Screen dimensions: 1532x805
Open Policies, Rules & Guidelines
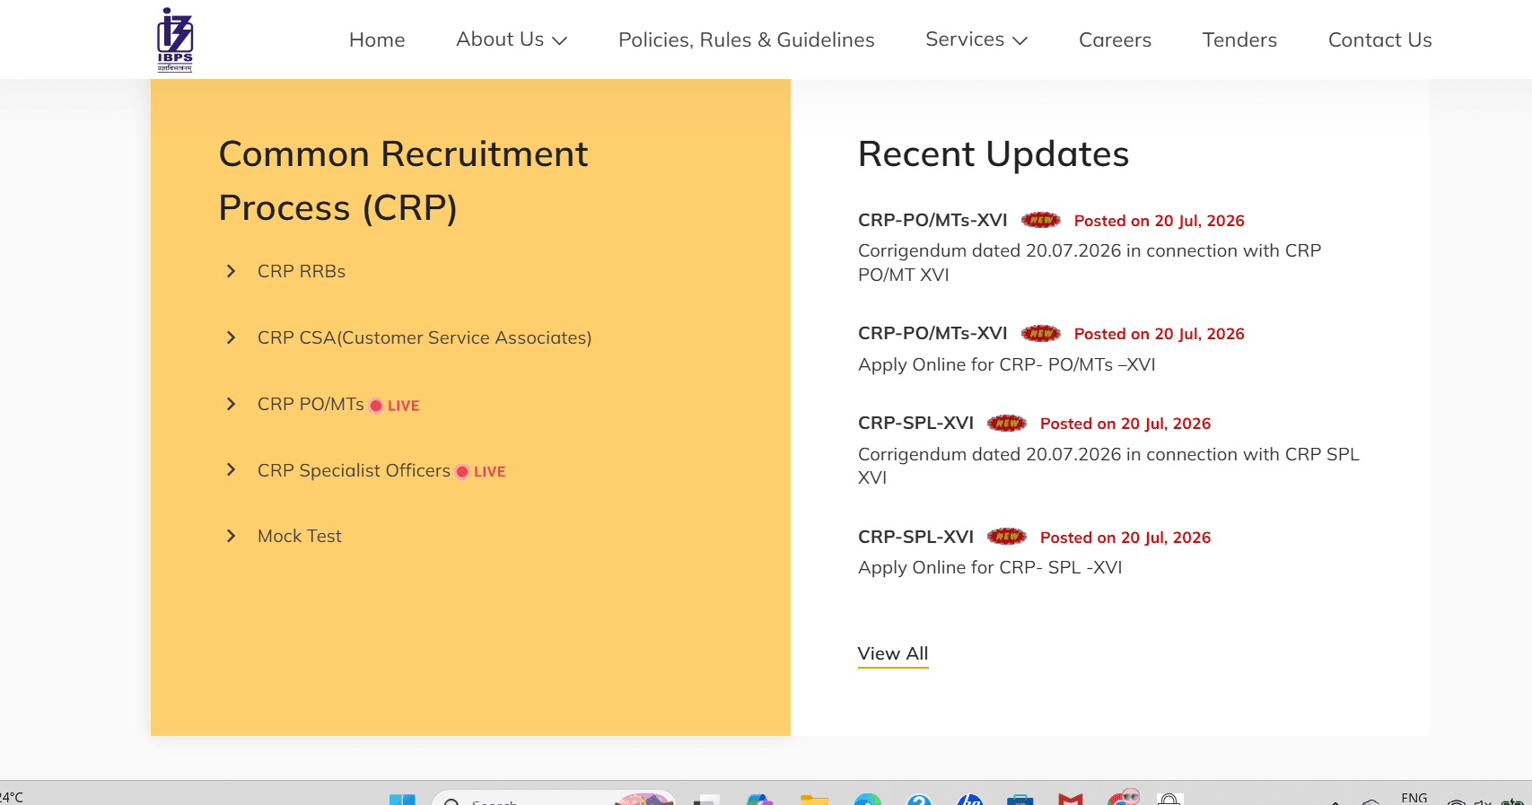click(747, 39)
